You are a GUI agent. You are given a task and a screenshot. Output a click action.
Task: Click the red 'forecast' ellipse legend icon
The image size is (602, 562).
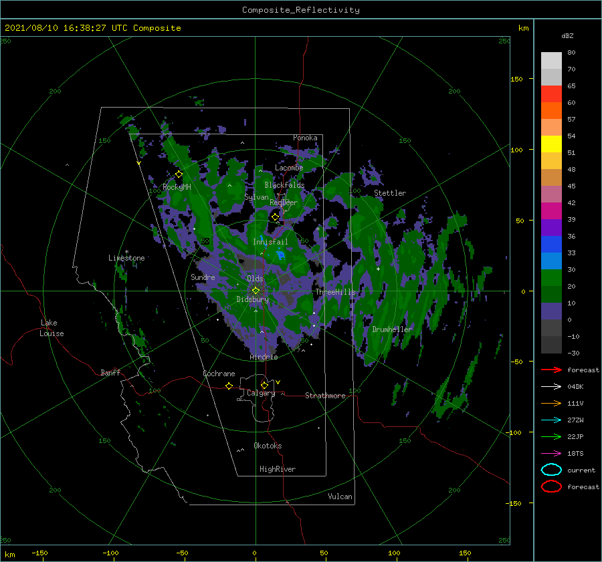point(551,486)
